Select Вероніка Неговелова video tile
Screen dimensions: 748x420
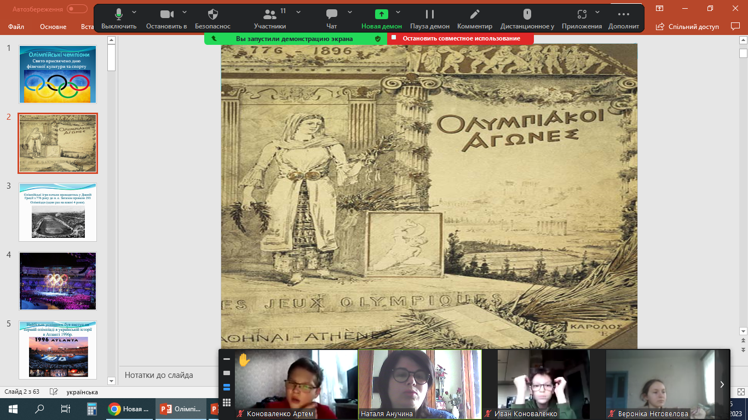tap(667, 384)
